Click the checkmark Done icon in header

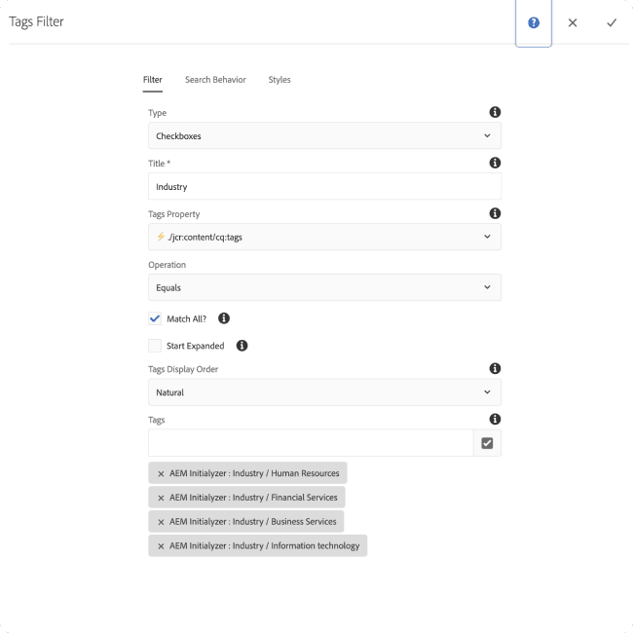pos(612,22)
